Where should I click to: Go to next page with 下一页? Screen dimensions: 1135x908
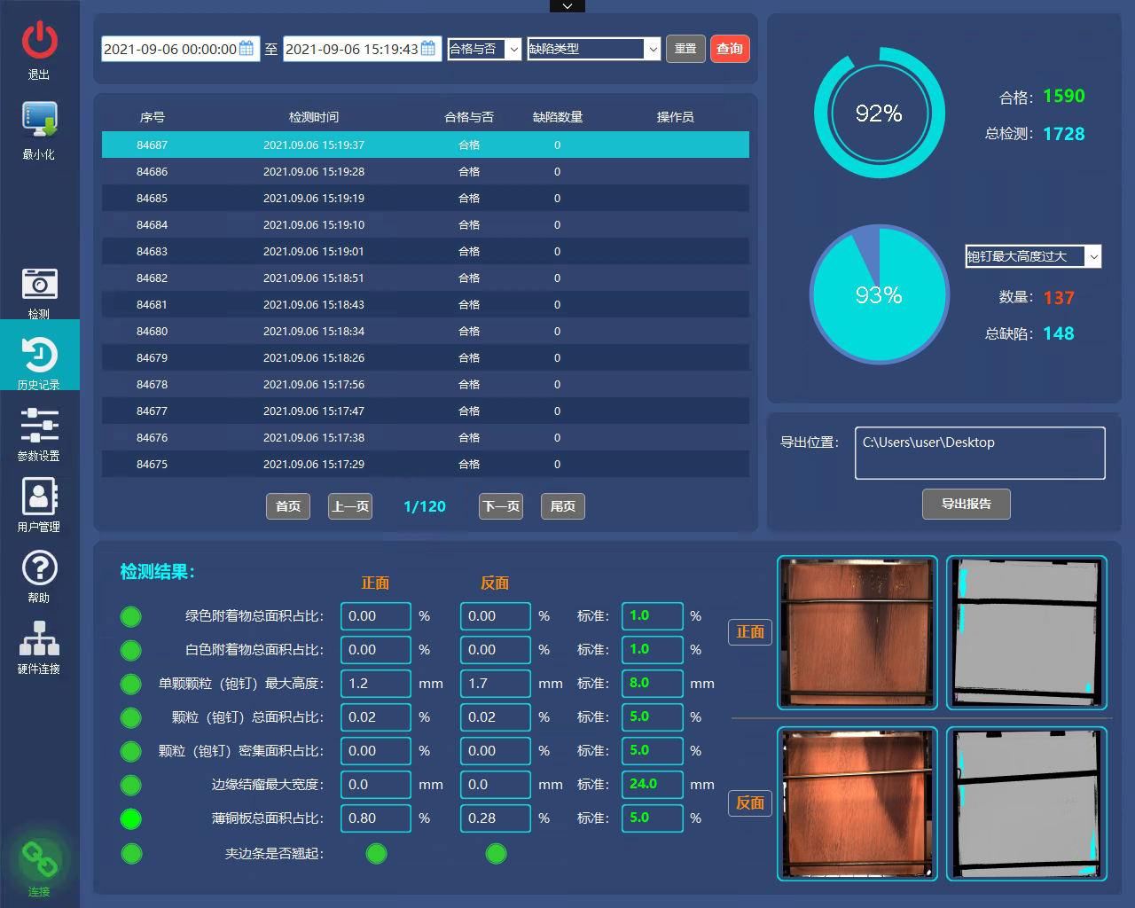[x=501, y=506]
